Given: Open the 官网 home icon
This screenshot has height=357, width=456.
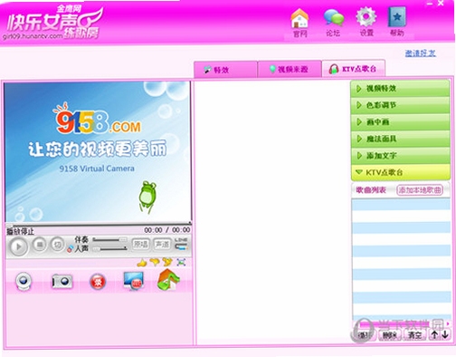Looking at the screenshot, I should (x=299, y=23).
